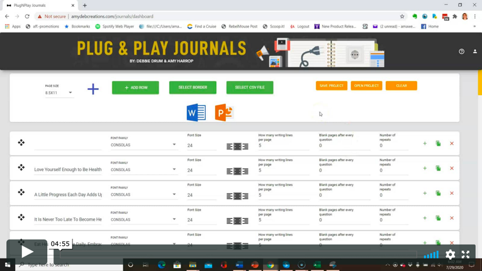Reload the page in browser
This screenshot has height=271, width=482.
(x=27, y=16)
